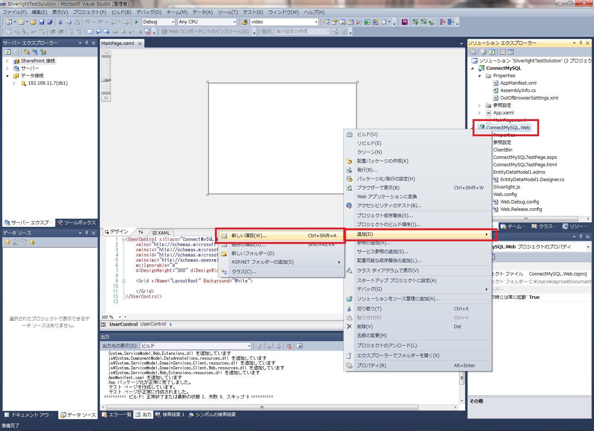Click the purple Code Contracts 'Co' icon
This screenshot has height=431, width=594.
coord(405,22)
